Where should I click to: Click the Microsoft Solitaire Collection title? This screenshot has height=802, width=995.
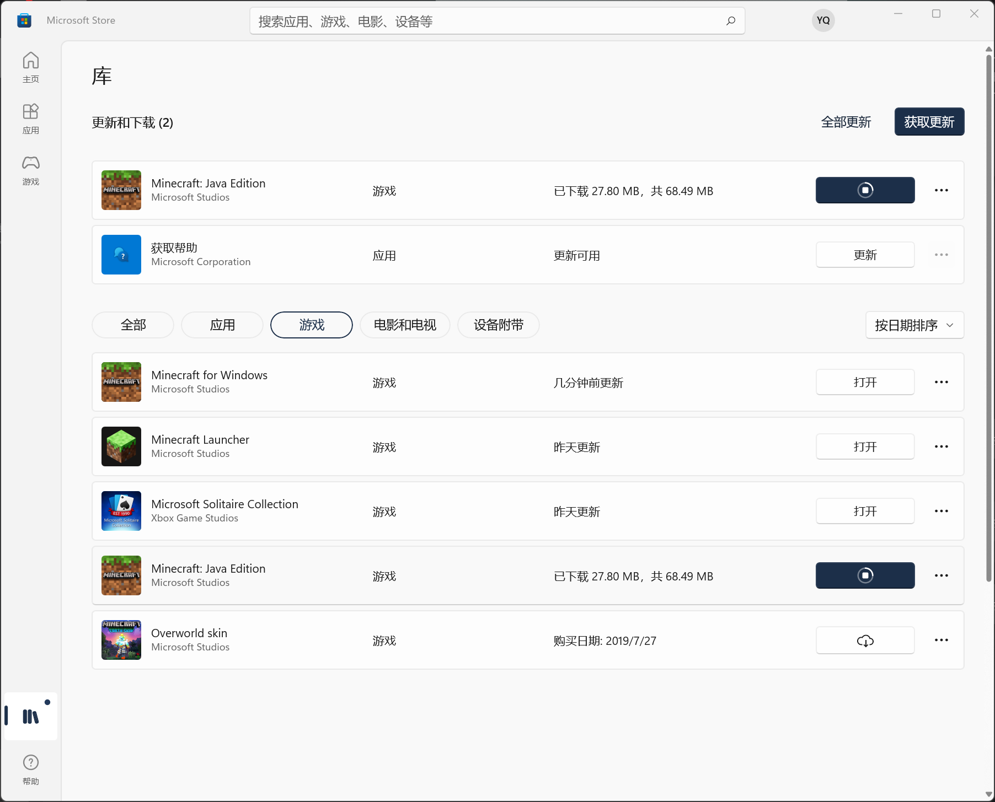(224, 504)
